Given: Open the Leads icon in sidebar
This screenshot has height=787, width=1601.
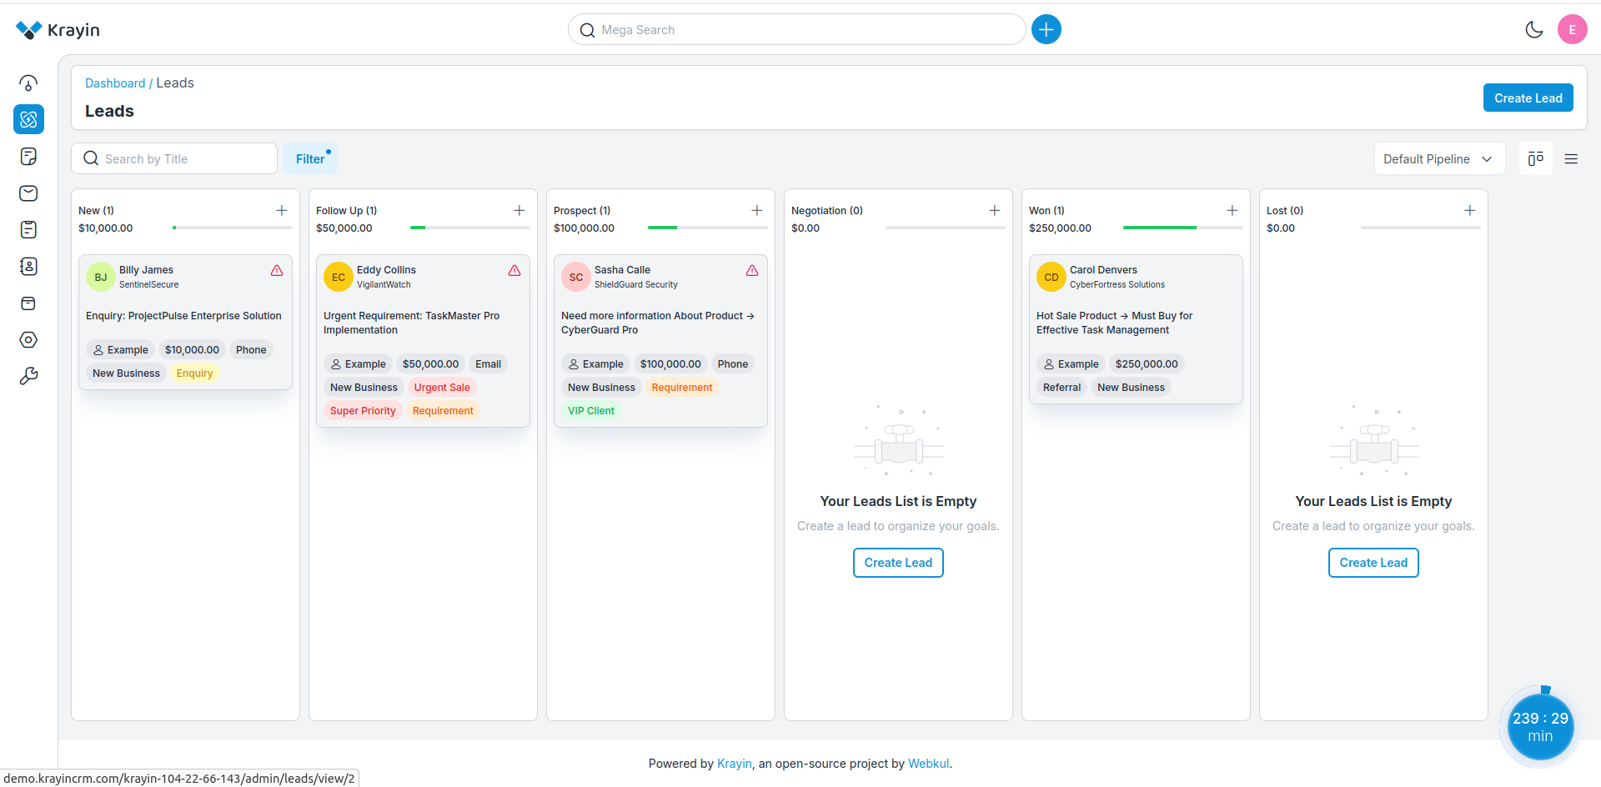Looking at the screenshot, I should (28, 119).
